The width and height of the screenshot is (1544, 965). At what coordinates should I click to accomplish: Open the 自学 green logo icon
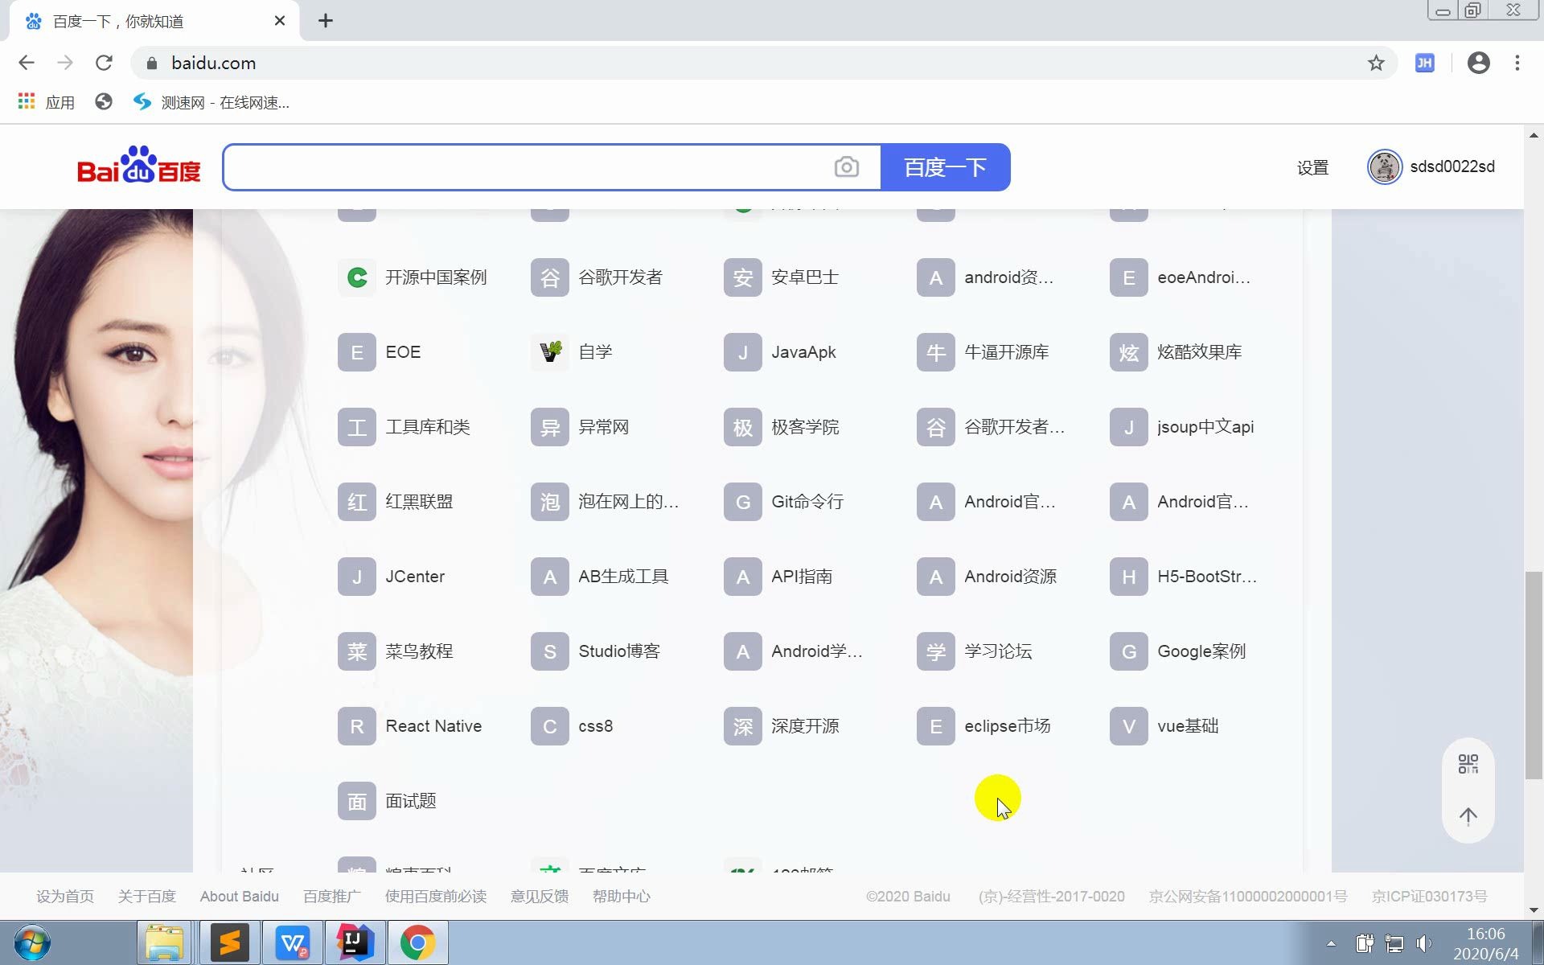click(x=550, y=352)
